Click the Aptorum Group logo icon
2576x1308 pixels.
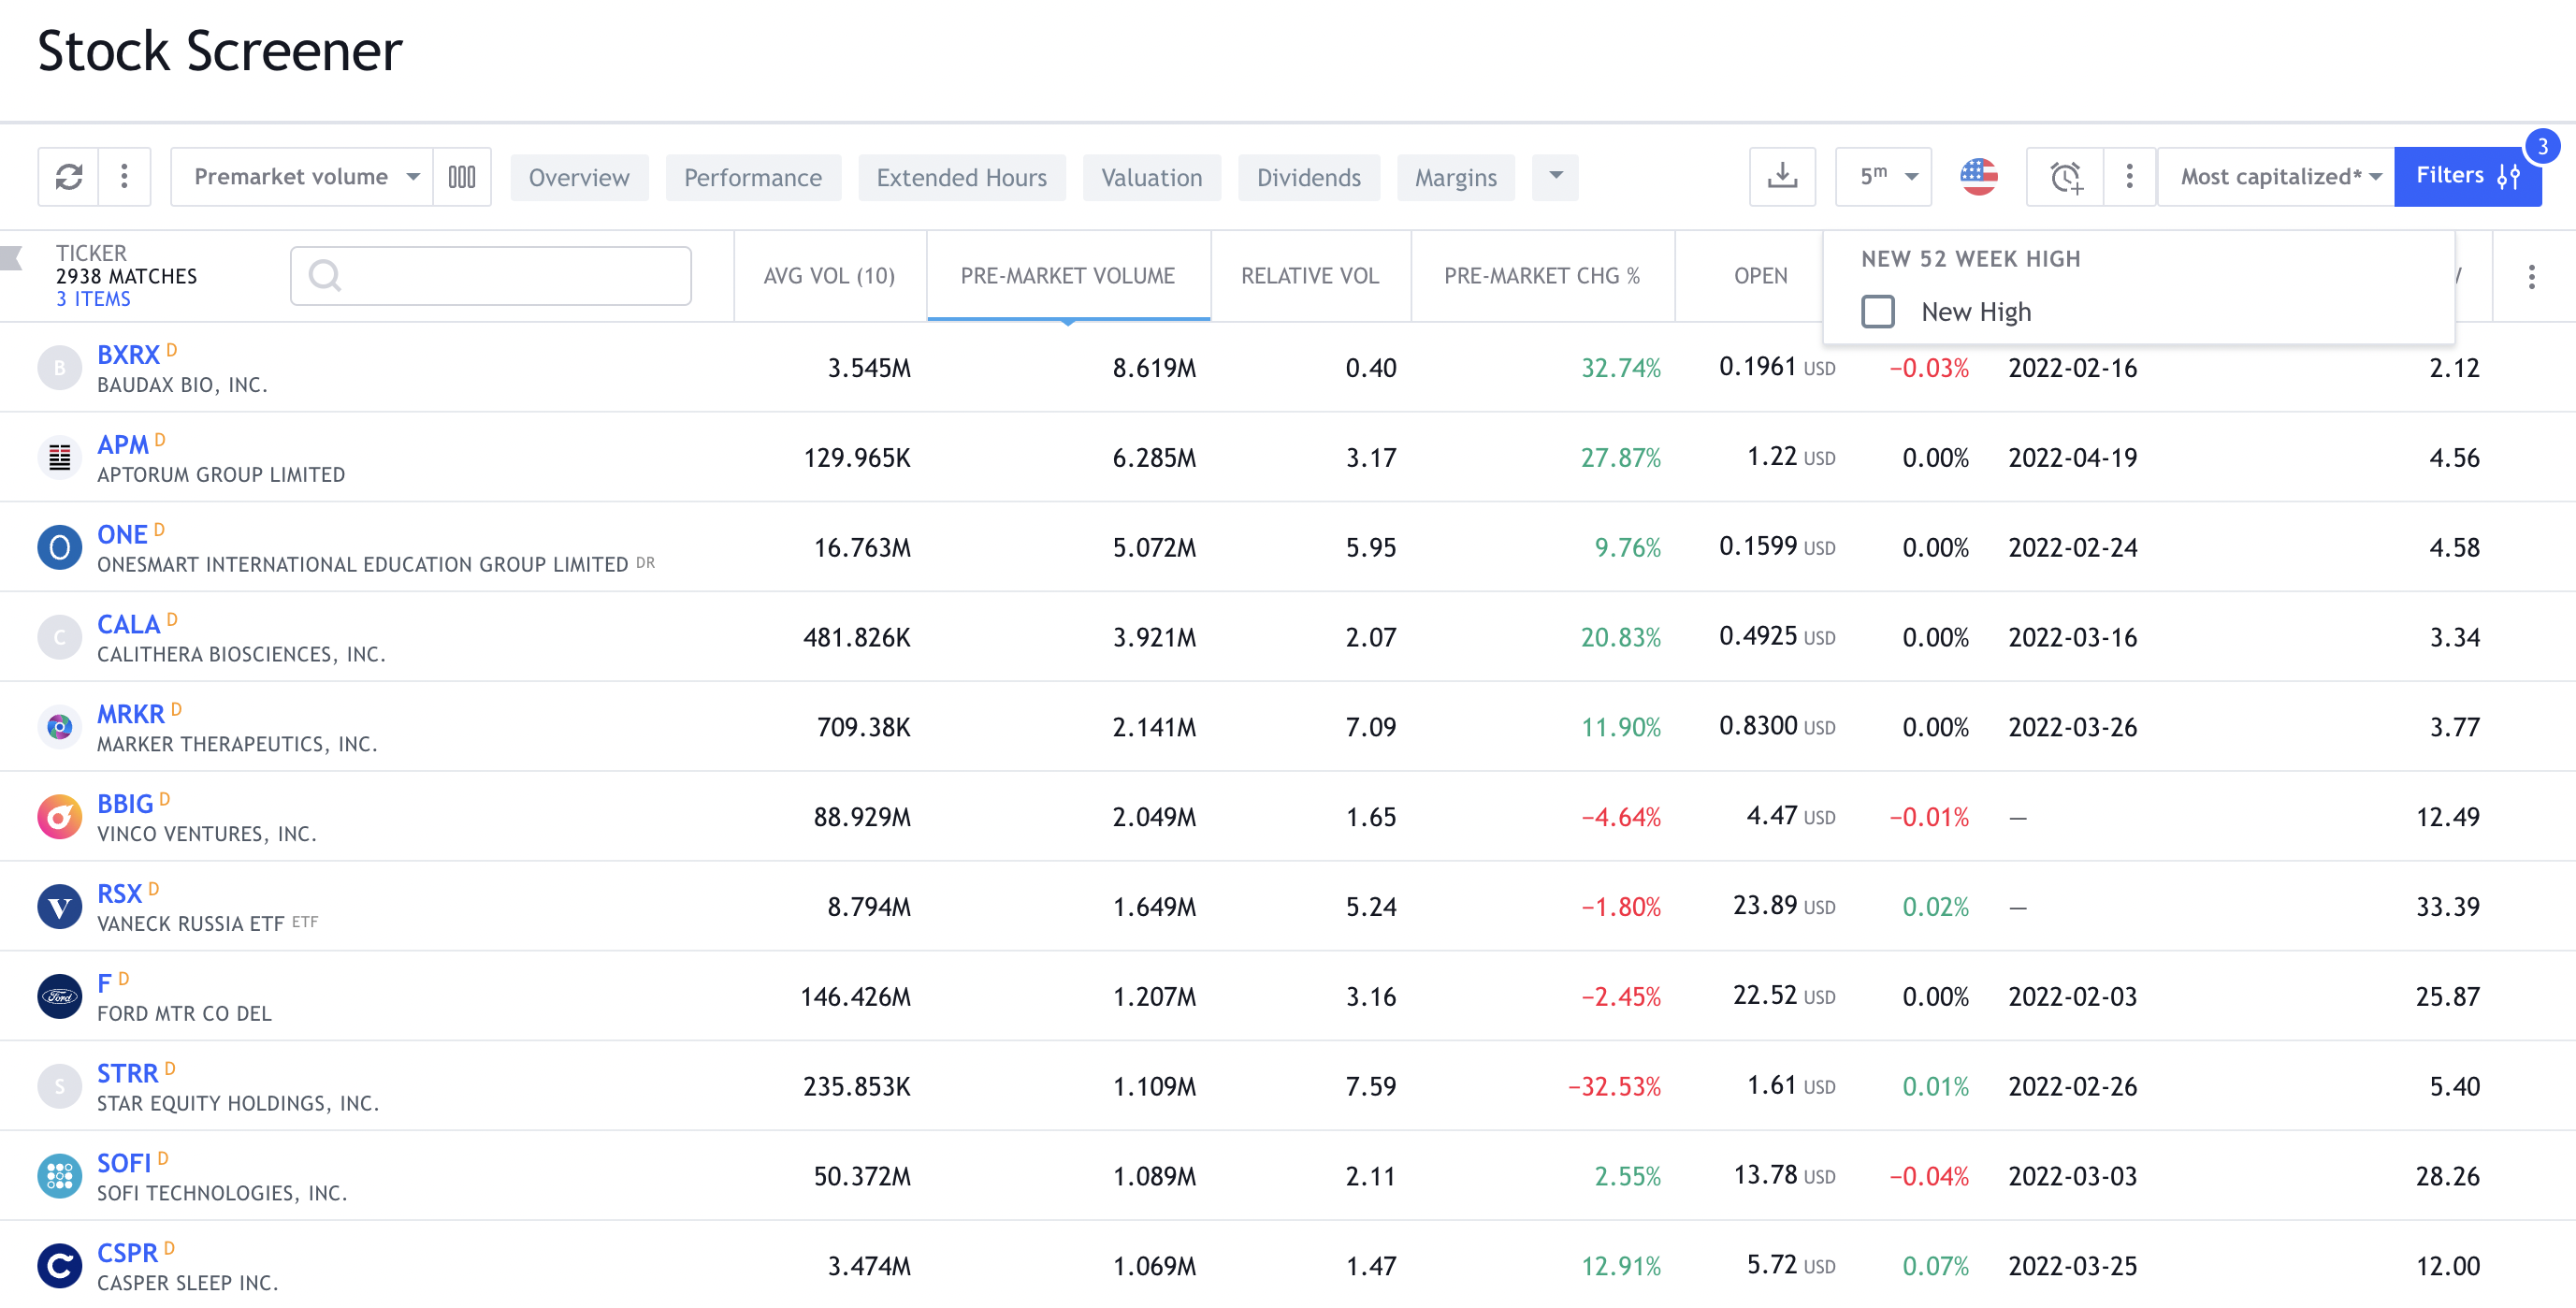click(x=59, y=458)
